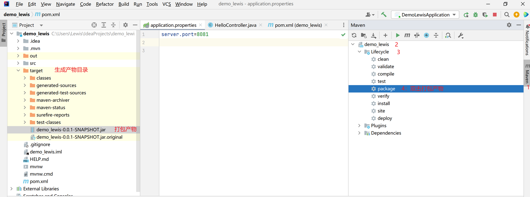Viewport: 530px width, 197px height.
Task: Click pom.xml breadcrumb in navigation bar
Action: point(47,14)
